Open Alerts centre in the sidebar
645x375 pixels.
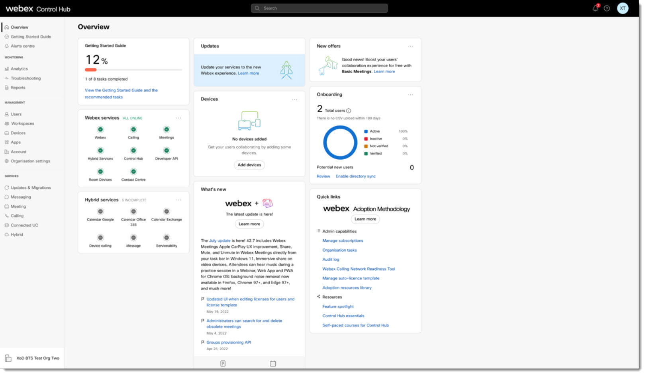pyautogui.click(x=23, y=46)
